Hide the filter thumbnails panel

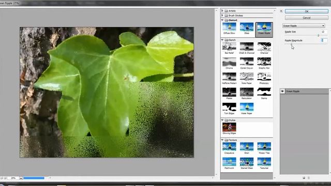point(281,11)
